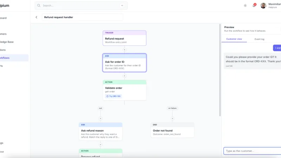281x158 pixels.
Task: Select the Validate order action node
Action: (124, 90)
